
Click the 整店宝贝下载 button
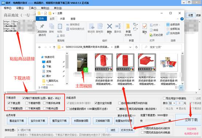click(17, 121)
